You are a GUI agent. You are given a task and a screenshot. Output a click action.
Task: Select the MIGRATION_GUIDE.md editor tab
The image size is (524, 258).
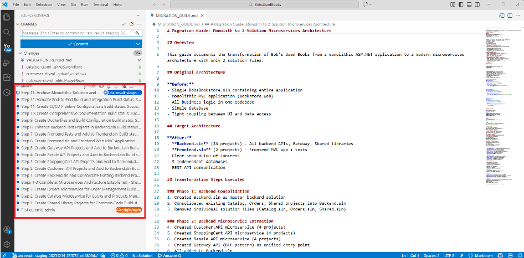pyautogui.click(x=177, y=16)
